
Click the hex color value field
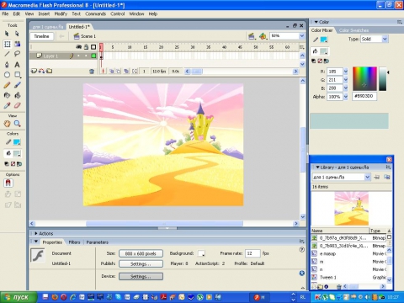click(364, 96)
